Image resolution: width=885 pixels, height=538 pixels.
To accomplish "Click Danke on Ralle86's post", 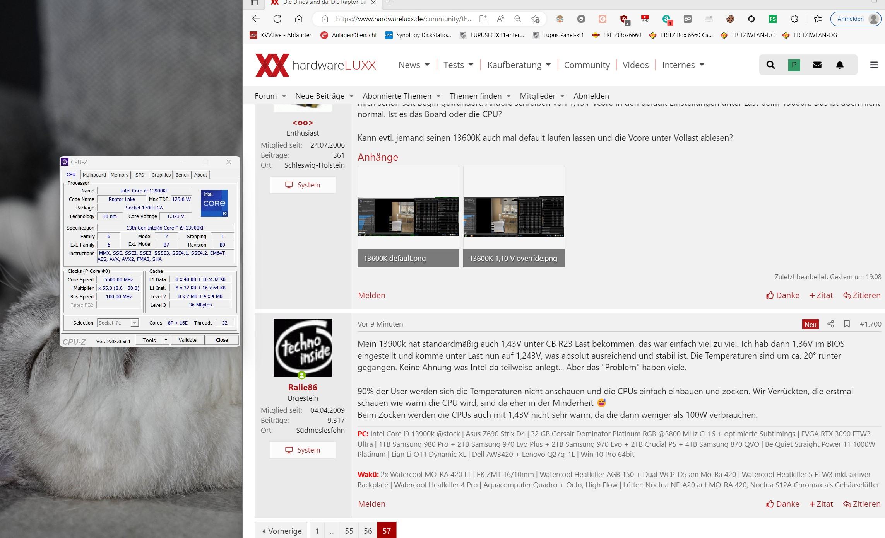I will tap(782, 504).
